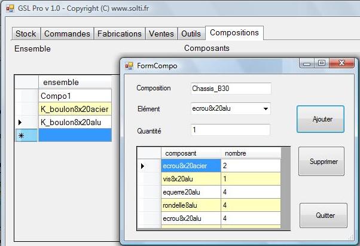The image size is (360, 246).
Task: Click the ensemble column header
Action: tap(75, 82)
